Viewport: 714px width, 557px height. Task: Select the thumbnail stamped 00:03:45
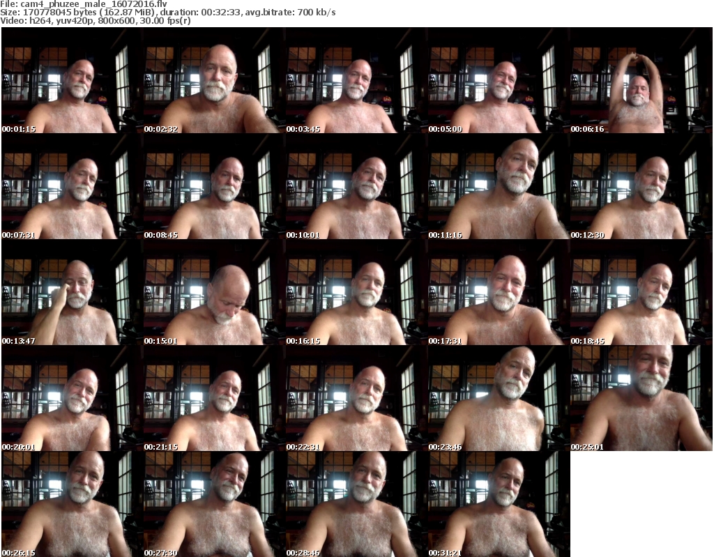tap(356, 80)
